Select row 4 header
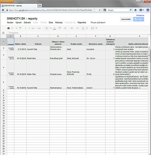Viewport: 151px width, 155px height. point(3,68)
